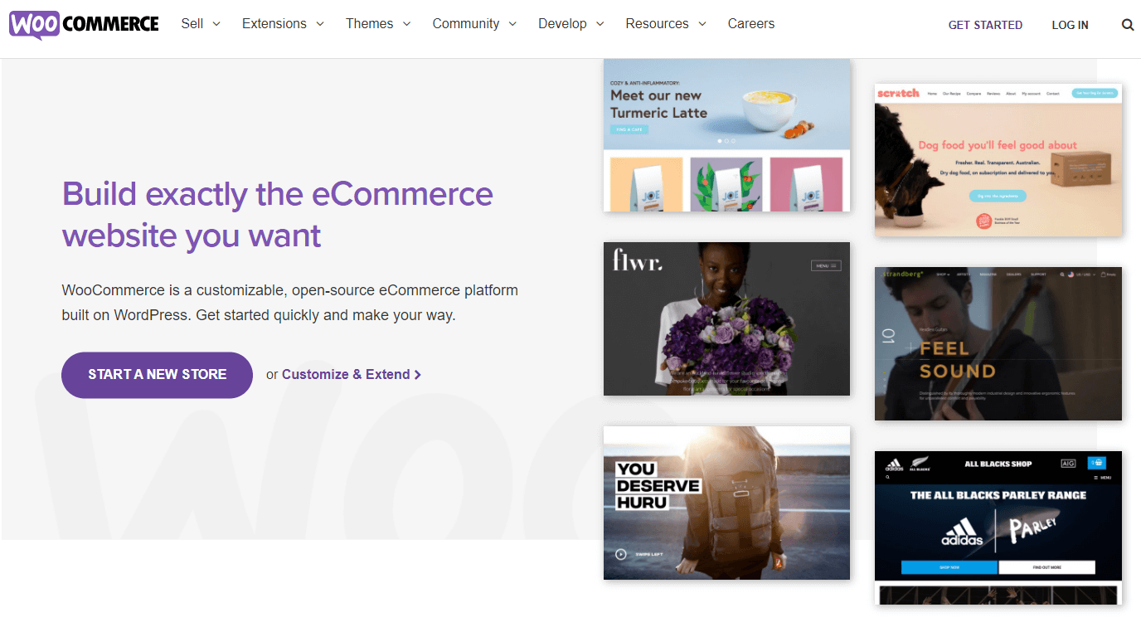Open the Scratch dog food store screenshot
1141x627 pixels.
(998, 160)
